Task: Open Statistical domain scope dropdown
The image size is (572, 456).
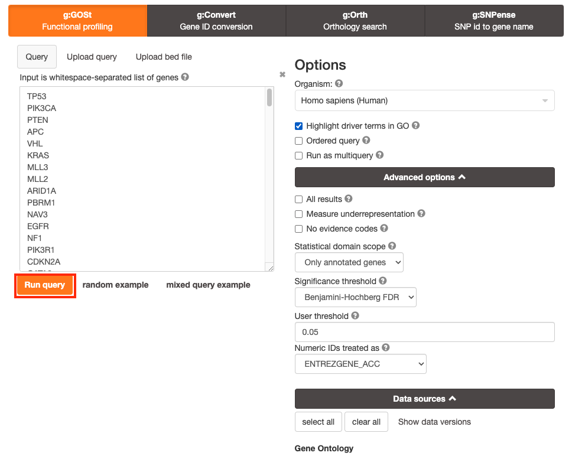Action: pos(349,262)
